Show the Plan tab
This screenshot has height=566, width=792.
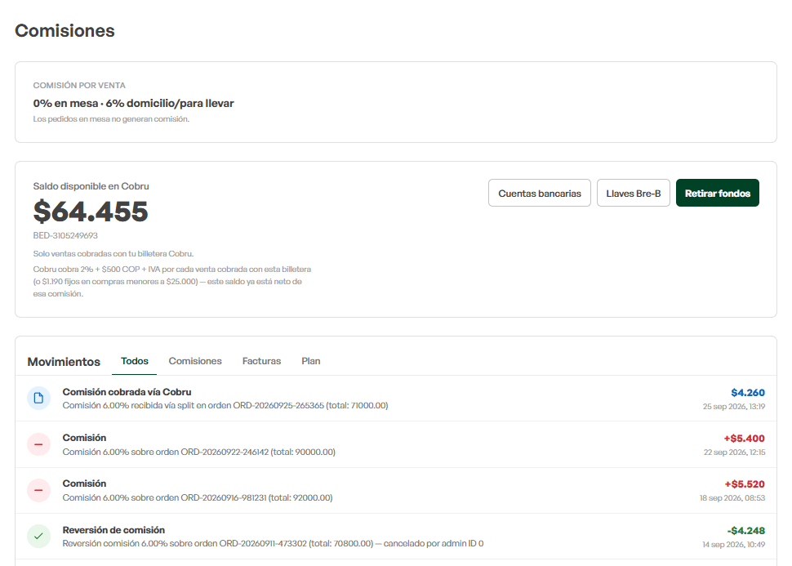[311, 361]
